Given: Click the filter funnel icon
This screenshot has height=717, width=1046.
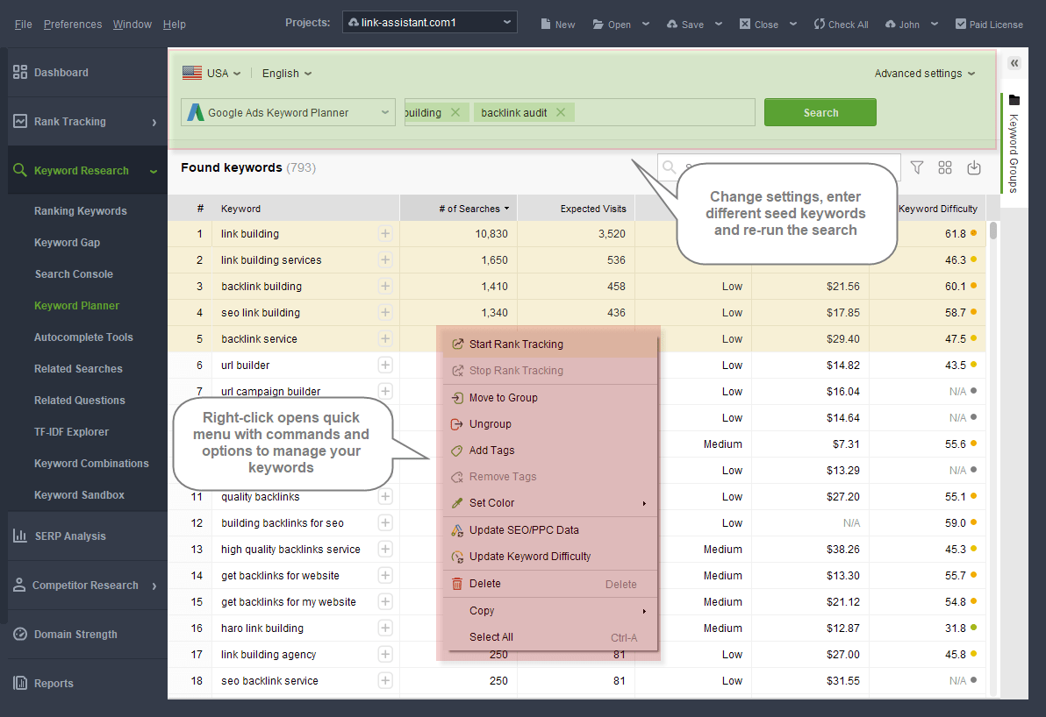Looking at the screenshot, I should [x=917, y=167].
